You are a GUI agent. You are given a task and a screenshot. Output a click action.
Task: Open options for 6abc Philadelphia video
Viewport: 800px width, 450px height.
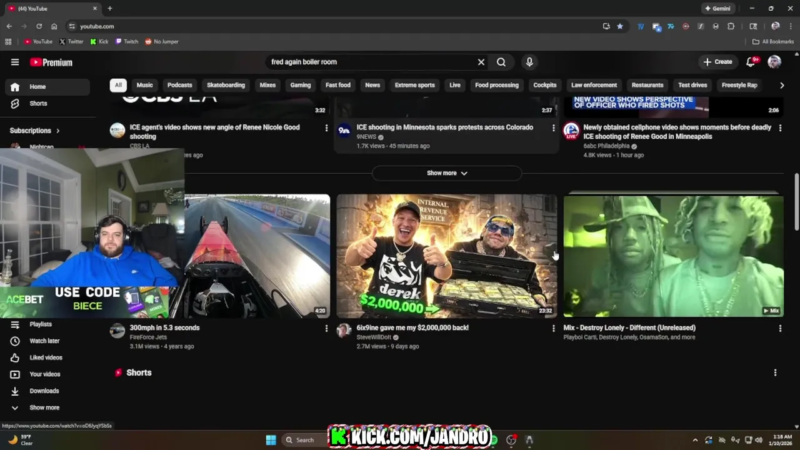780,127
